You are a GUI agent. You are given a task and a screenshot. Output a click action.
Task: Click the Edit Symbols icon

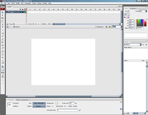point(110,27)
